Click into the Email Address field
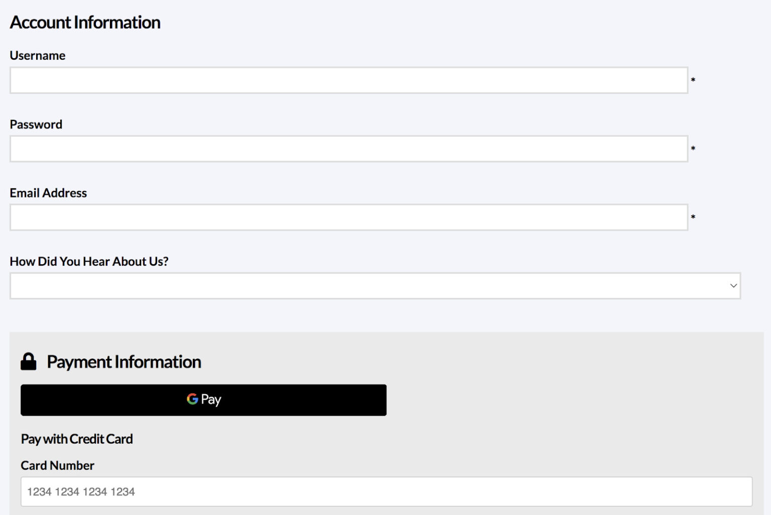 348,218
